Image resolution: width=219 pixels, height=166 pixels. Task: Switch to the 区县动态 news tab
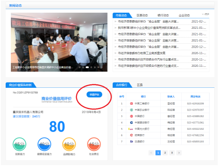(x=142, y=15)
